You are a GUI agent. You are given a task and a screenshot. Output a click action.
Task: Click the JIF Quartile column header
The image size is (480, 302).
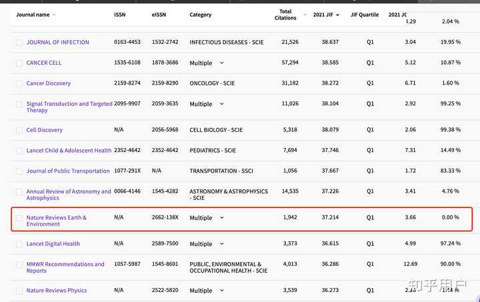[363, 15]
